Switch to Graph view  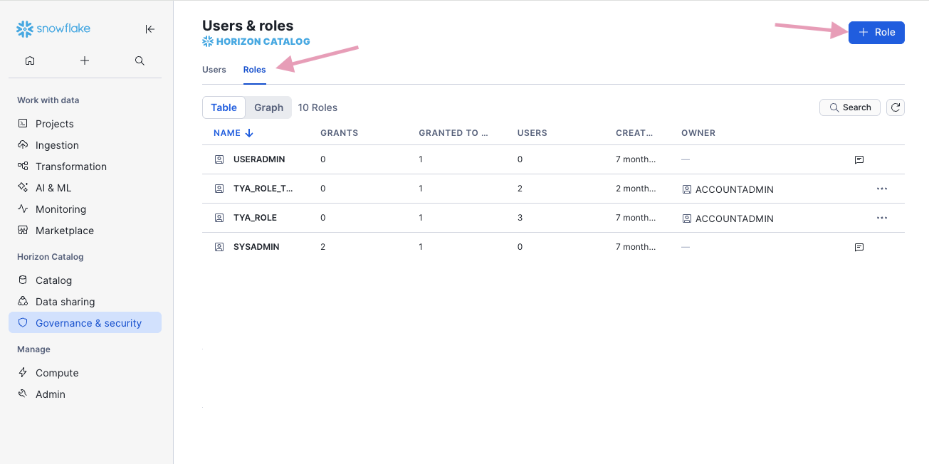(268, 107)
